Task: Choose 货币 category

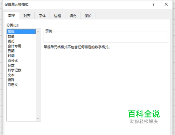Action: click(x=21, y=41)
